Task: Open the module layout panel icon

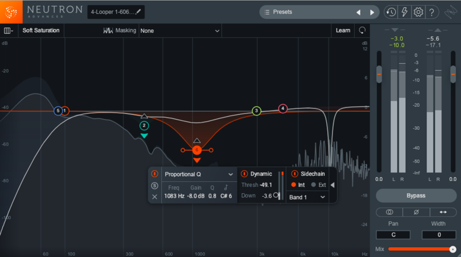Action: click(x=8, y=30)
